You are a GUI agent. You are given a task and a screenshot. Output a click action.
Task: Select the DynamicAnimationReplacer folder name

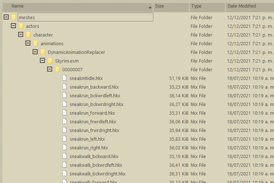coord(76,52)
